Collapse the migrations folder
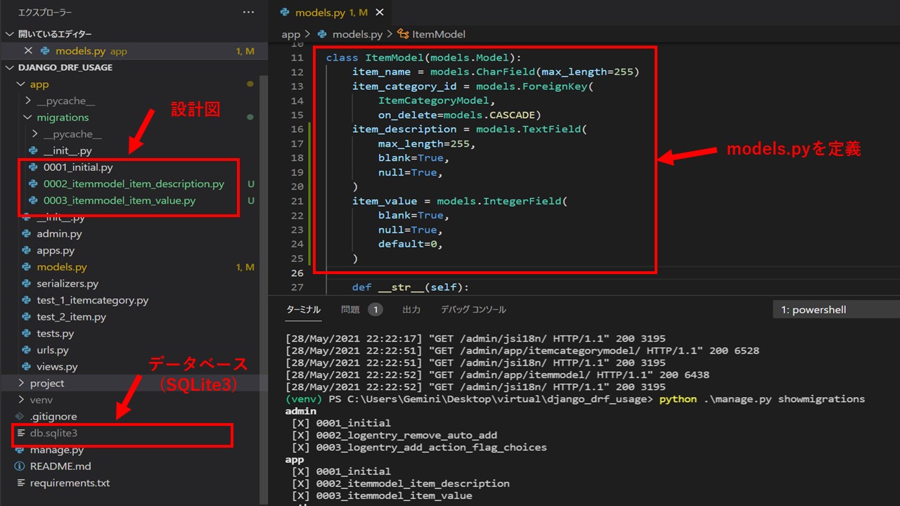Viewport: 900px width, 506px height. coord(27,117)
